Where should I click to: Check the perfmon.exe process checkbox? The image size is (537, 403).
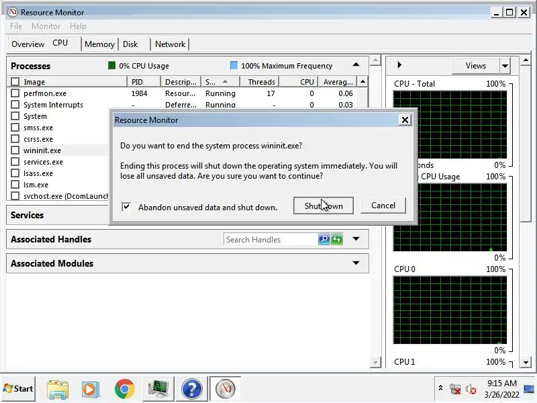pos(15,93)
